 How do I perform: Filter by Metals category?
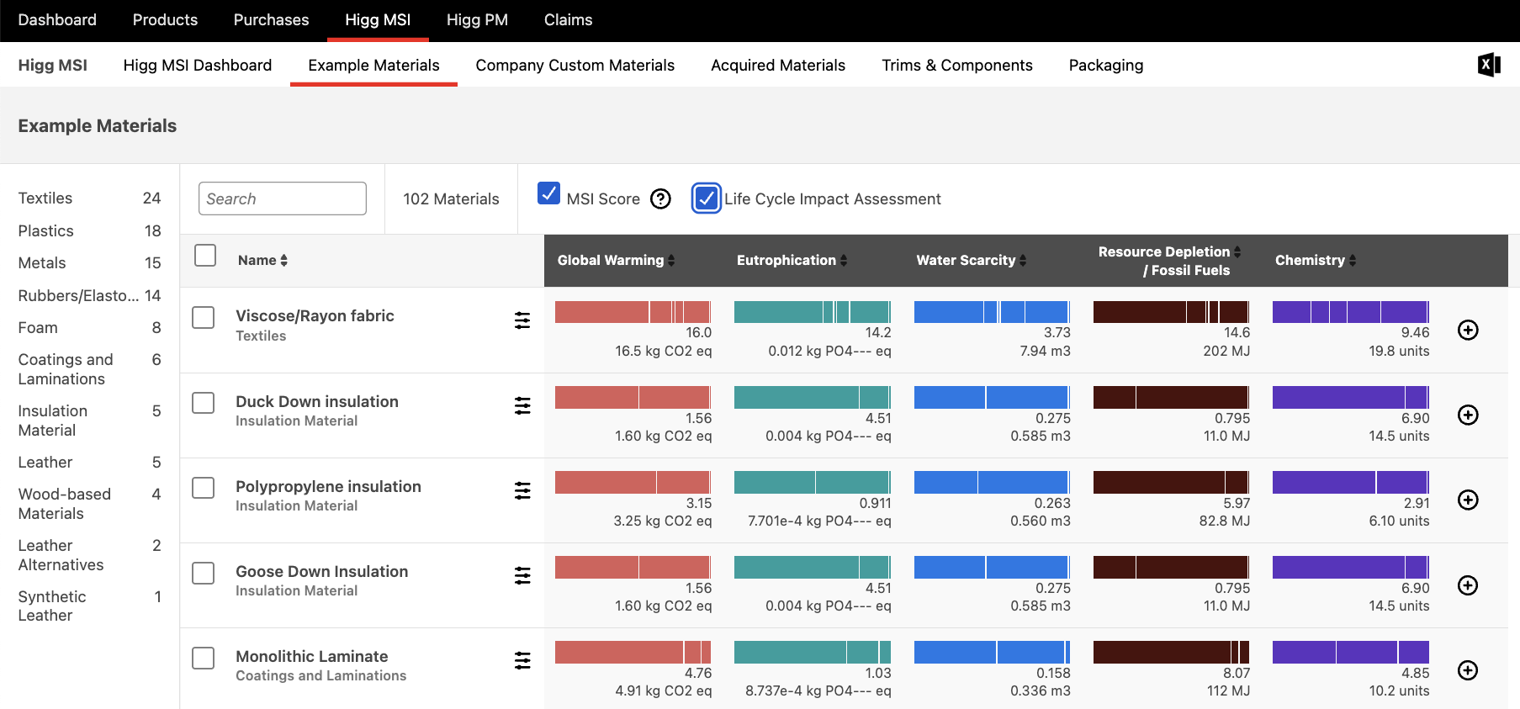pyautogui.click(x=89, y=263)
